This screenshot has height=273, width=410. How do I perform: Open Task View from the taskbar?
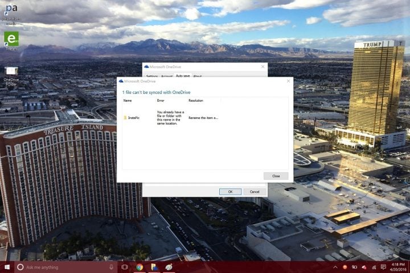[125, 267]
